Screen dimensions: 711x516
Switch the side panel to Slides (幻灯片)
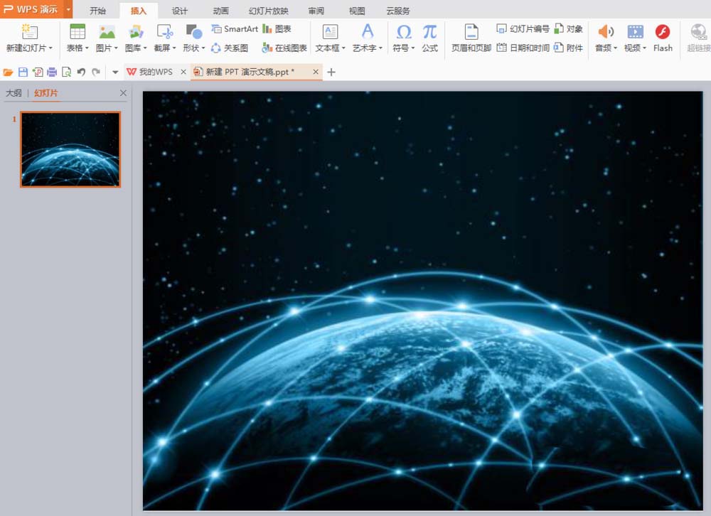coord(46,93)
